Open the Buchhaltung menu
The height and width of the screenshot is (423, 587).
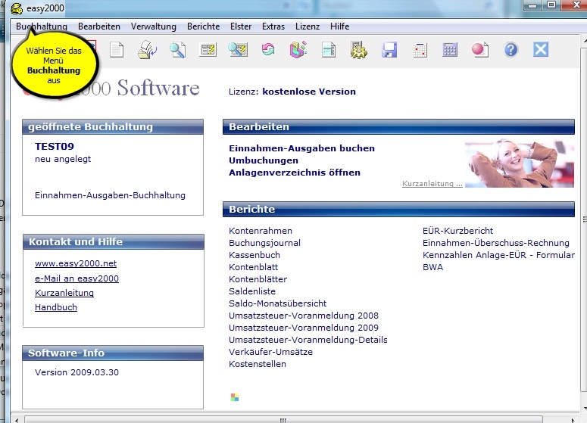click(x=42, y=26)
